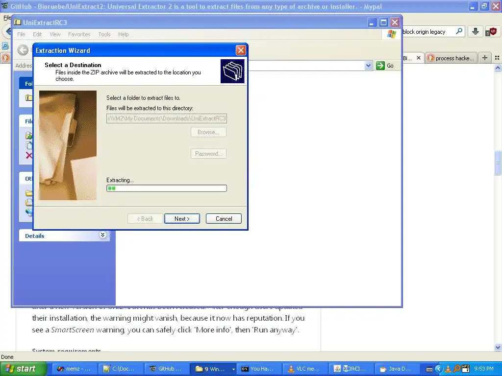Image resolution: width=502 pixels, height=376 pixels.
Task: Click the red X delete icon in sidebar
Action: click(29, 155)
